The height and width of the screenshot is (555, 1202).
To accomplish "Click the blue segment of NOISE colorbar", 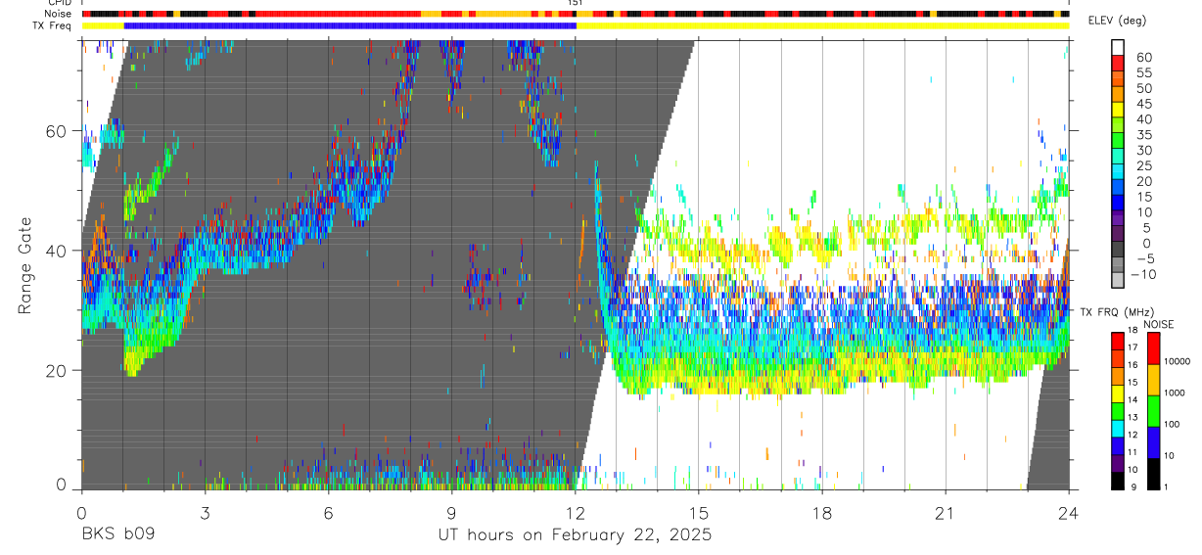I will pos(1153,442).
